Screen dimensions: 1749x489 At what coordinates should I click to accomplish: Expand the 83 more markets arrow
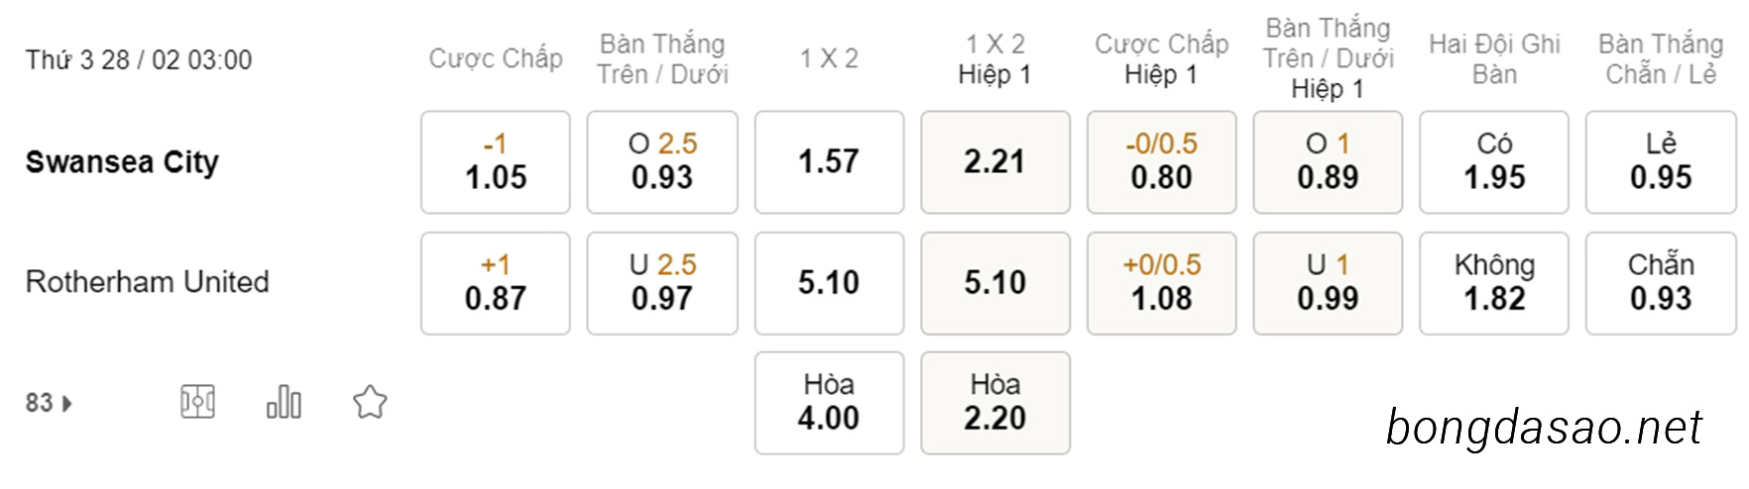[49, 403]
